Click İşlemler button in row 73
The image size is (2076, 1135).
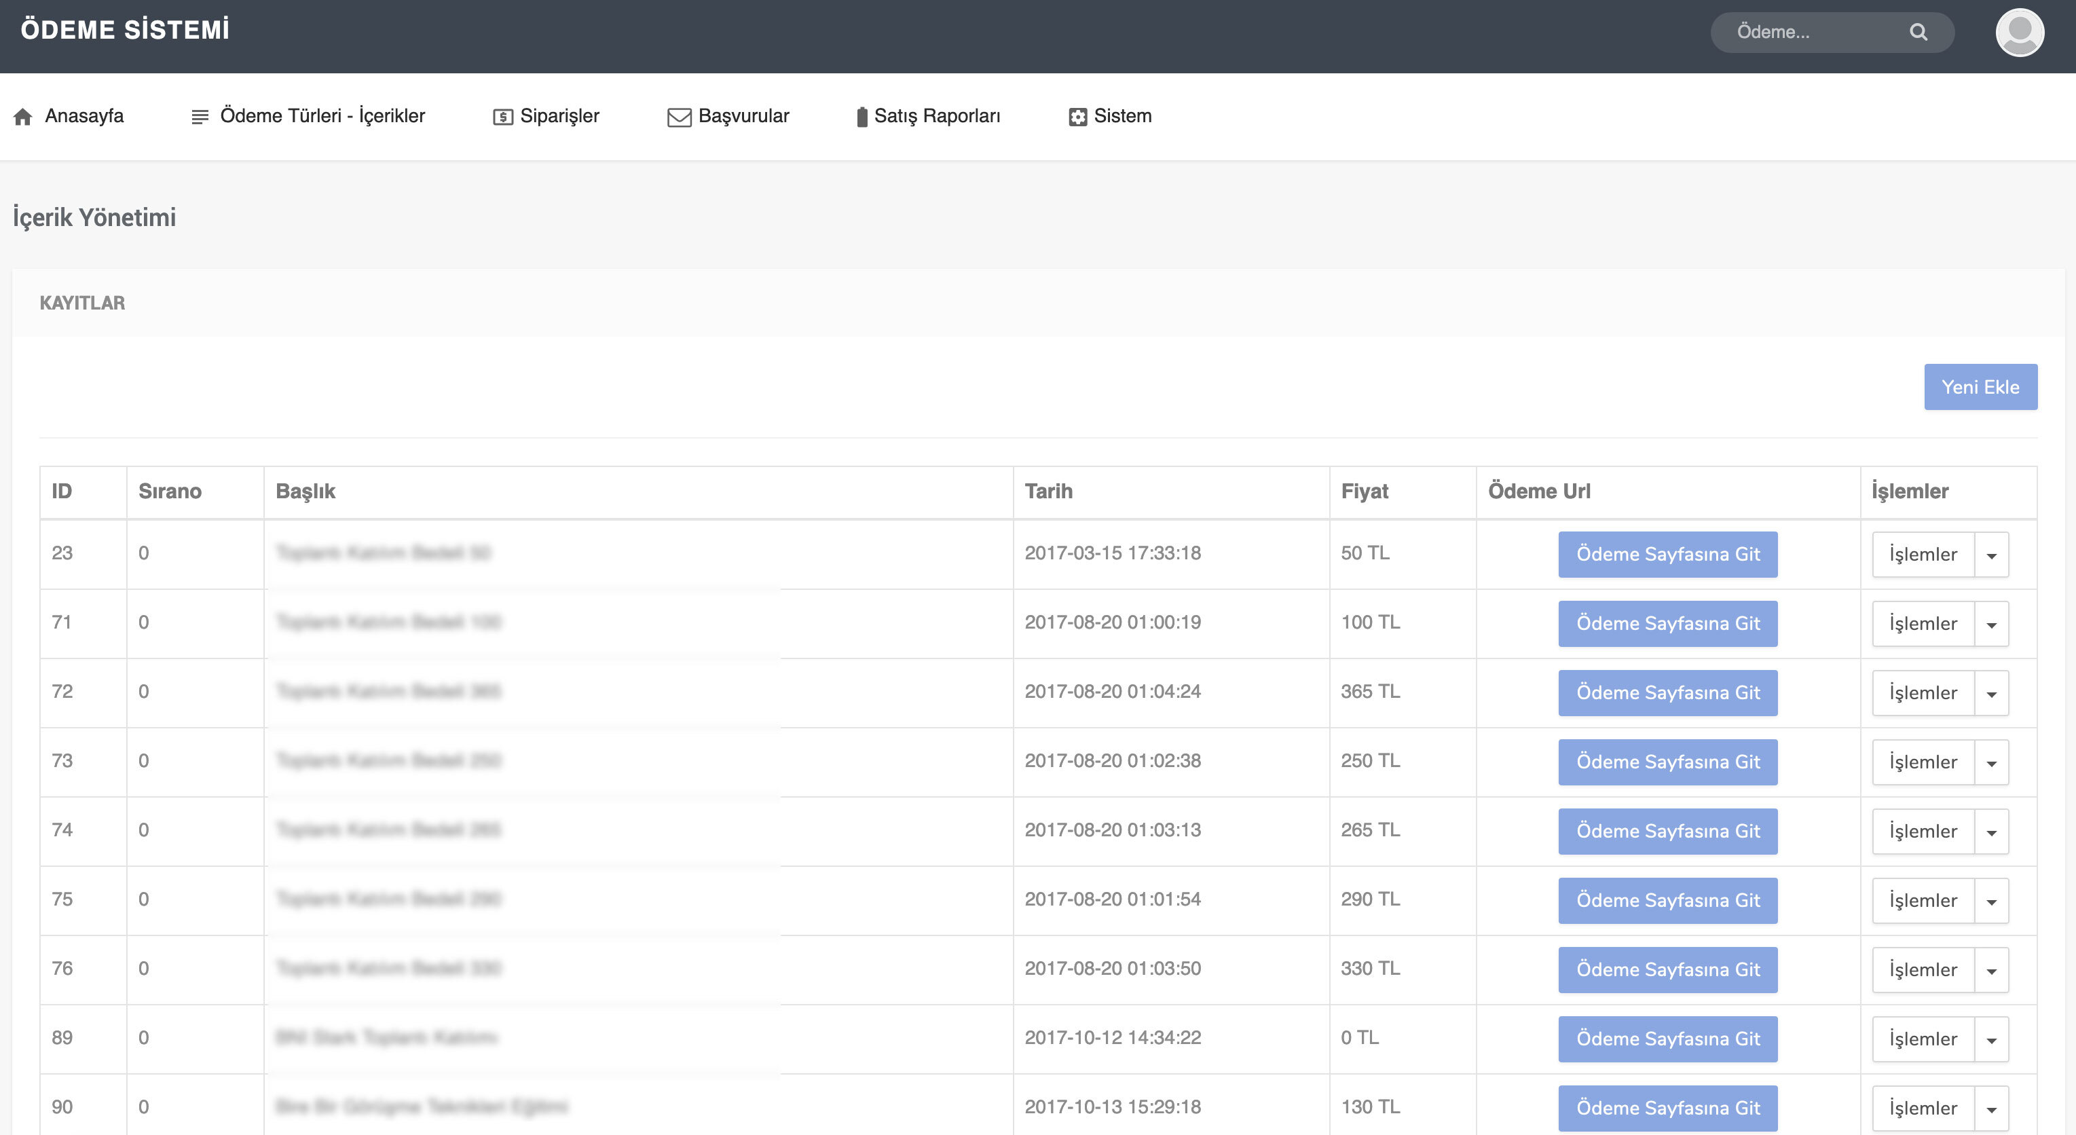coord(1923,762)
